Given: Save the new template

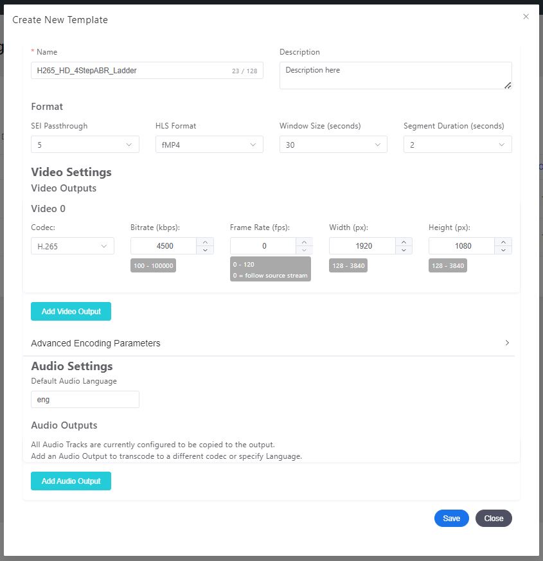Looking at the screenshot, I should pos(451,519).
